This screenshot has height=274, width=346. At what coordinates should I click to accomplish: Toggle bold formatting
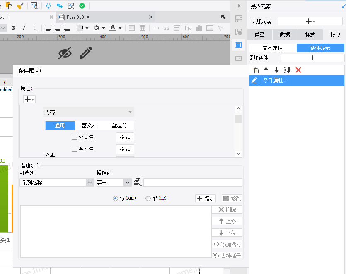[13, 28]
